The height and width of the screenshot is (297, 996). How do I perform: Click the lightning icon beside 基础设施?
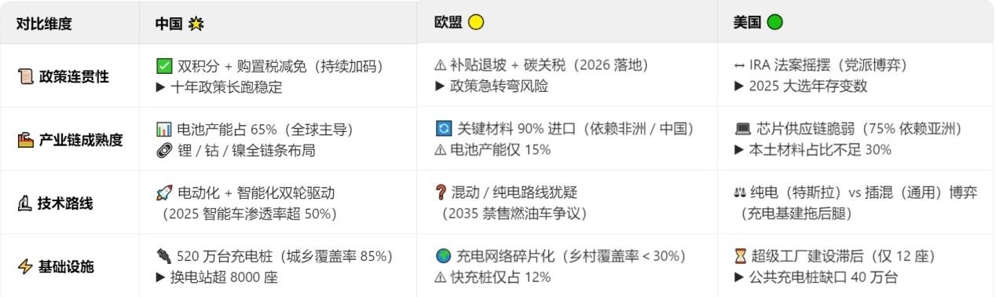24,267
